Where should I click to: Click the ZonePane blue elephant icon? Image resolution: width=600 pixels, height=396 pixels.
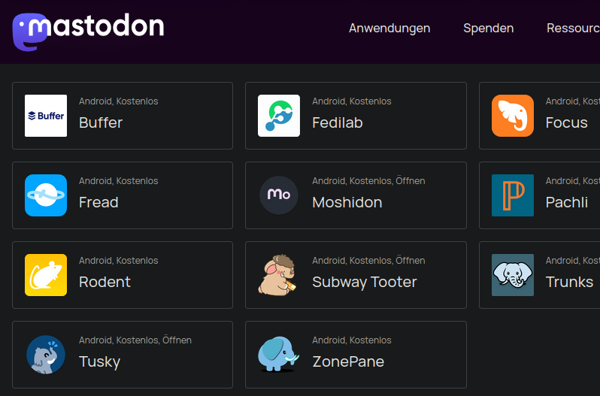coord(279,355)
